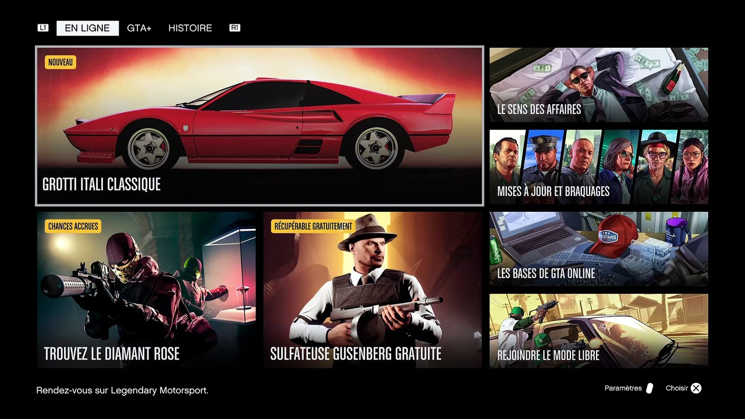
Task: Open the Grotti Itali Classique featured card
Action: click(x=260, y=126)
